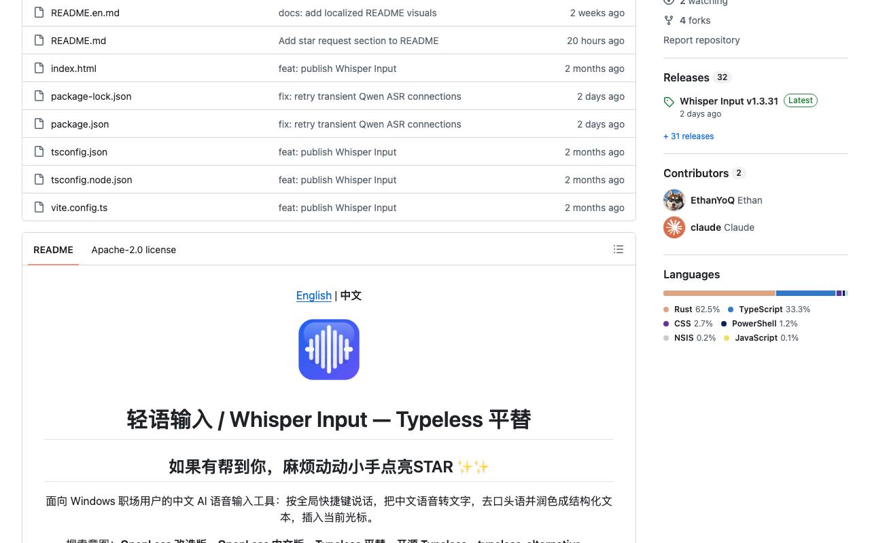The height and width of the screenshot is (543, 870).
Task: Click the JavaScript 0.1% language entry
Action: [761, 338]
